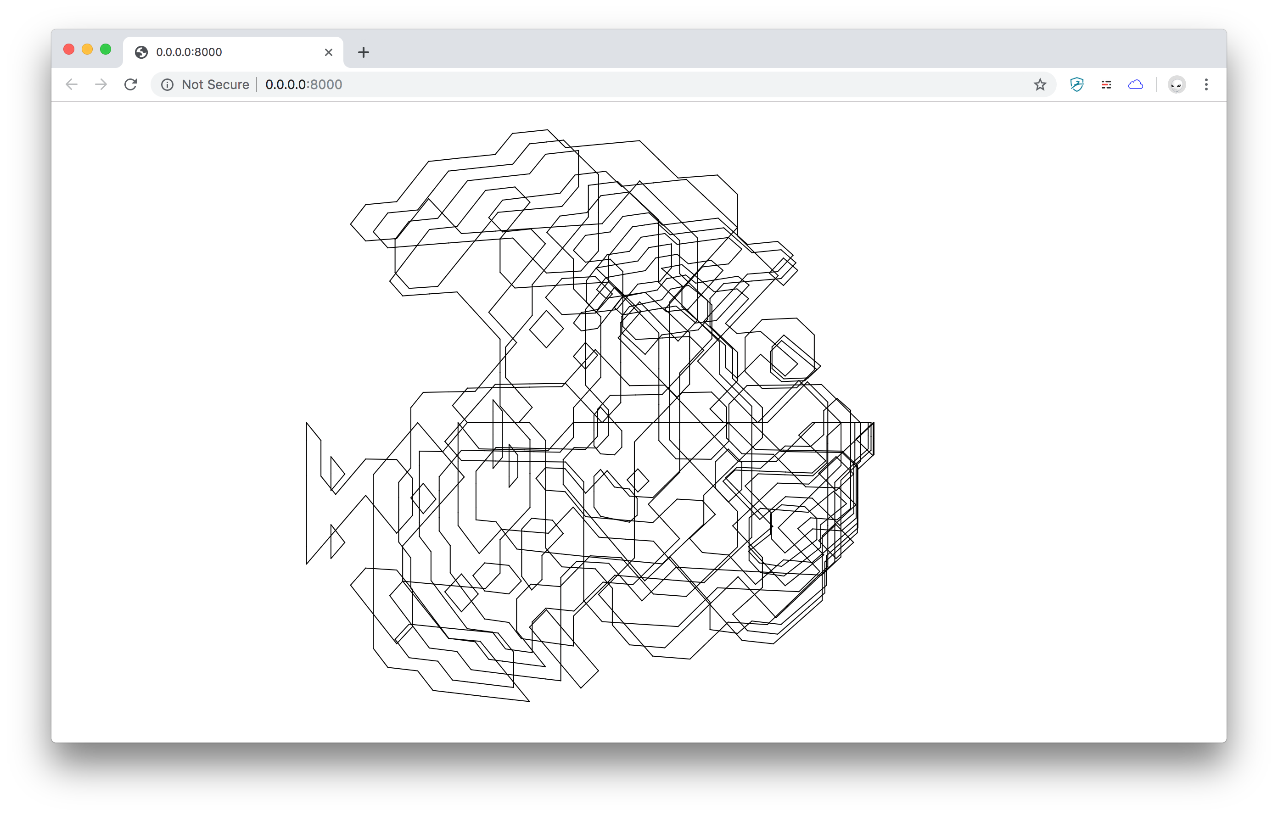Open a new tab with plus button

coord(363,52)
